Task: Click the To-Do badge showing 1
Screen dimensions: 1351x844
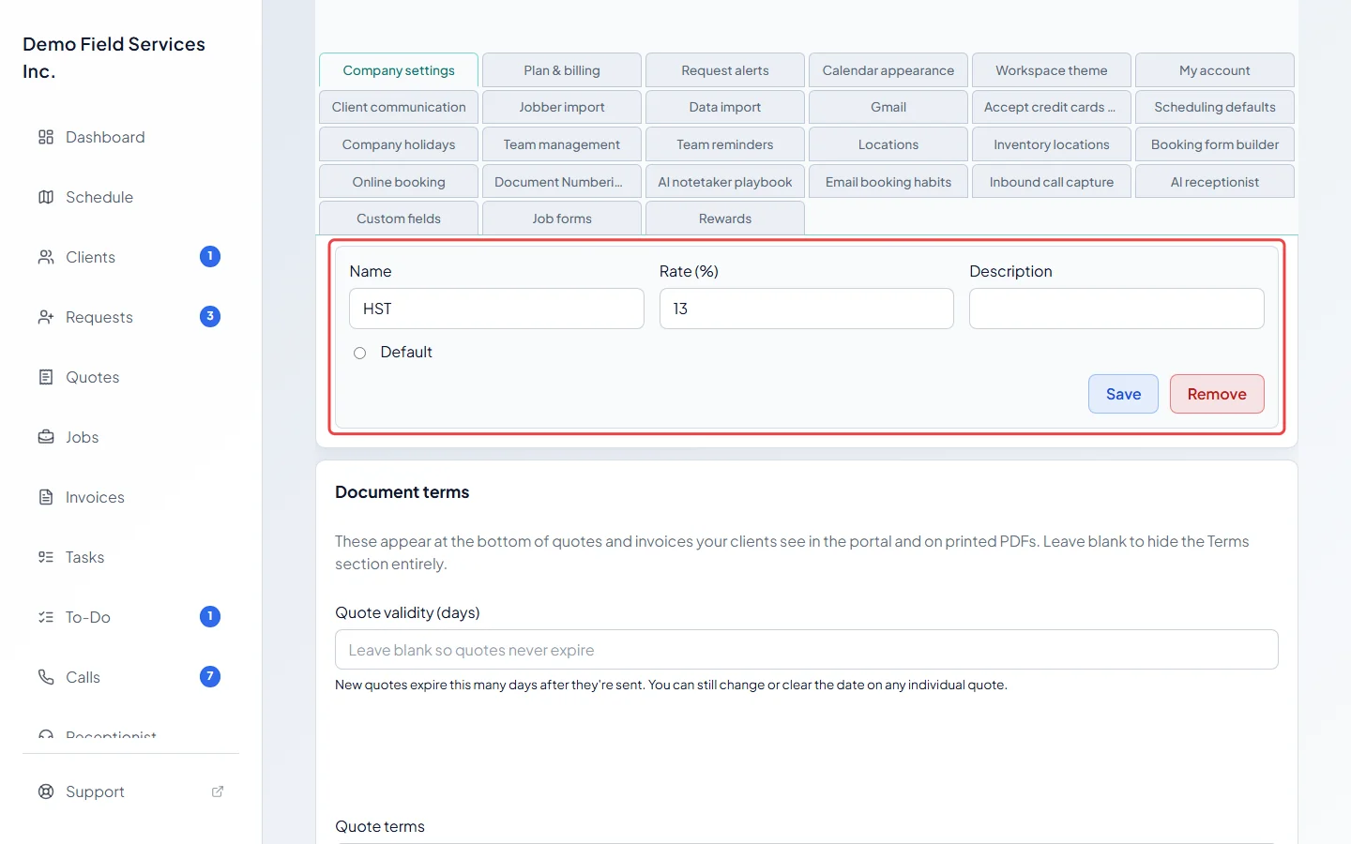Action: (210, 616)
